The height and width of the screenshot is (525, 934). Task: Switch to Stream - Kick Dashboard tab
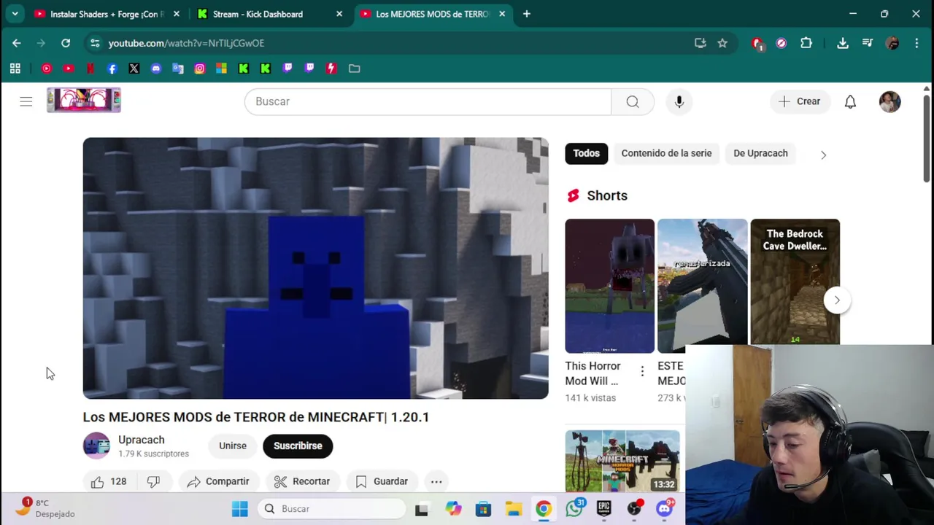point(270,14)
